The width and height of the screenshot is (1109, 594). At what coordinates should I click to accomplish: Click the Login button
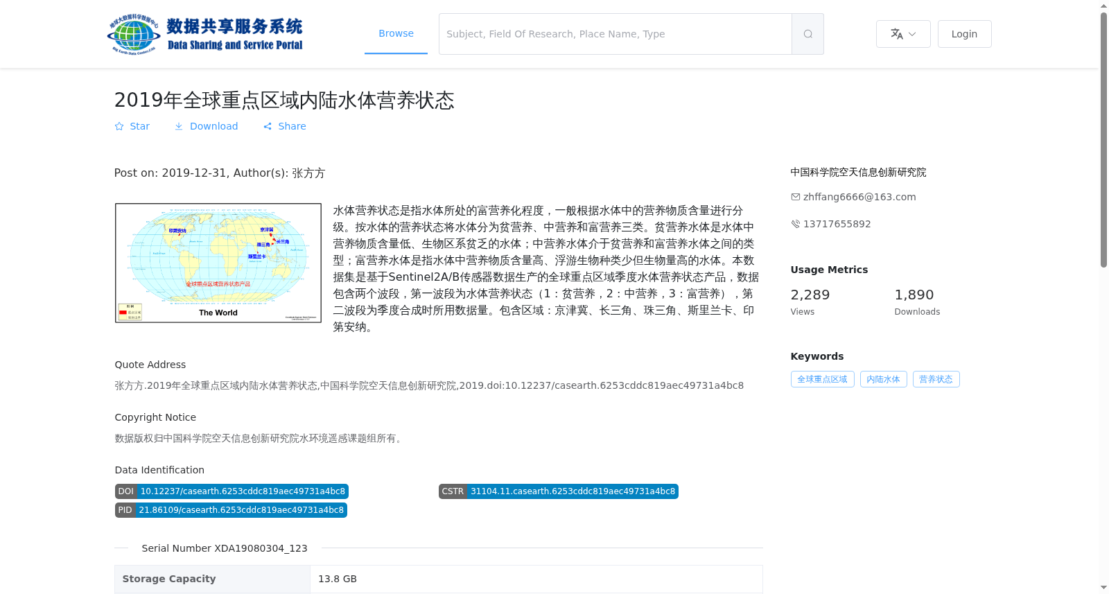(x=964, y=34)
